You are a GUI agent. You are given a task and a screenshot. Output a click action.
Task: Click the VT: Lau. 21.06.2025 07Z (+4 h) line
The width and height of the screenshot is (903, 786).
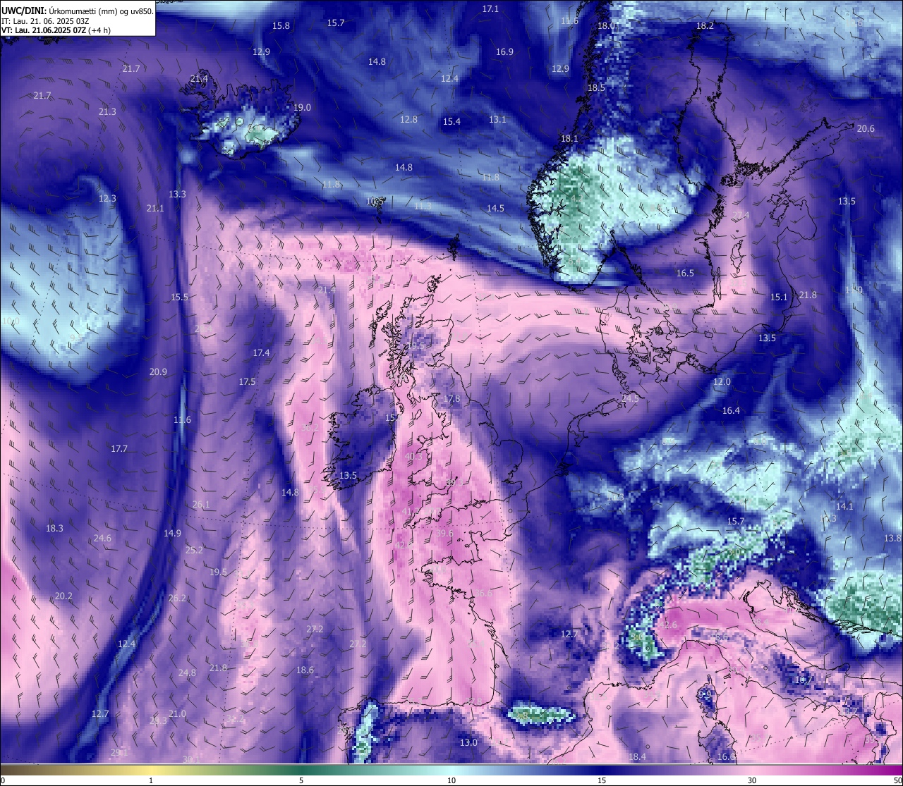[56, 30]
